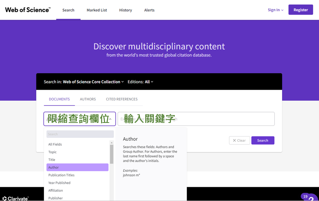This screenshot has height=201, width=319.
Task: Select Publication Titles field option
Action: coord(77,175)
